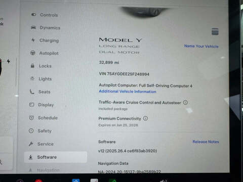The width and height of the screenshot is (243, 182).
Task: Click the Navigation arrow icon
Action: coord(30,170)
